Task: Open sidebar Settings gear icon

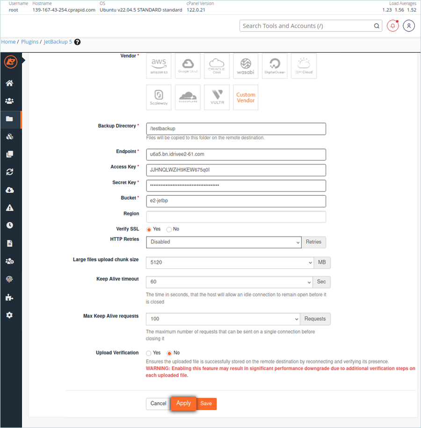Action: click(x=9, y=315)
